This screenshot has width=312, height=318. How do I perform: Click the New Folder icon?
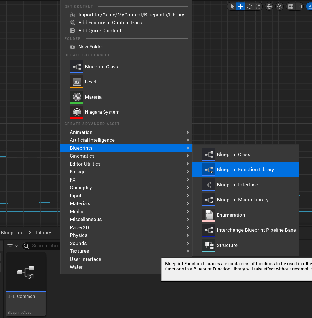(72, 47)
